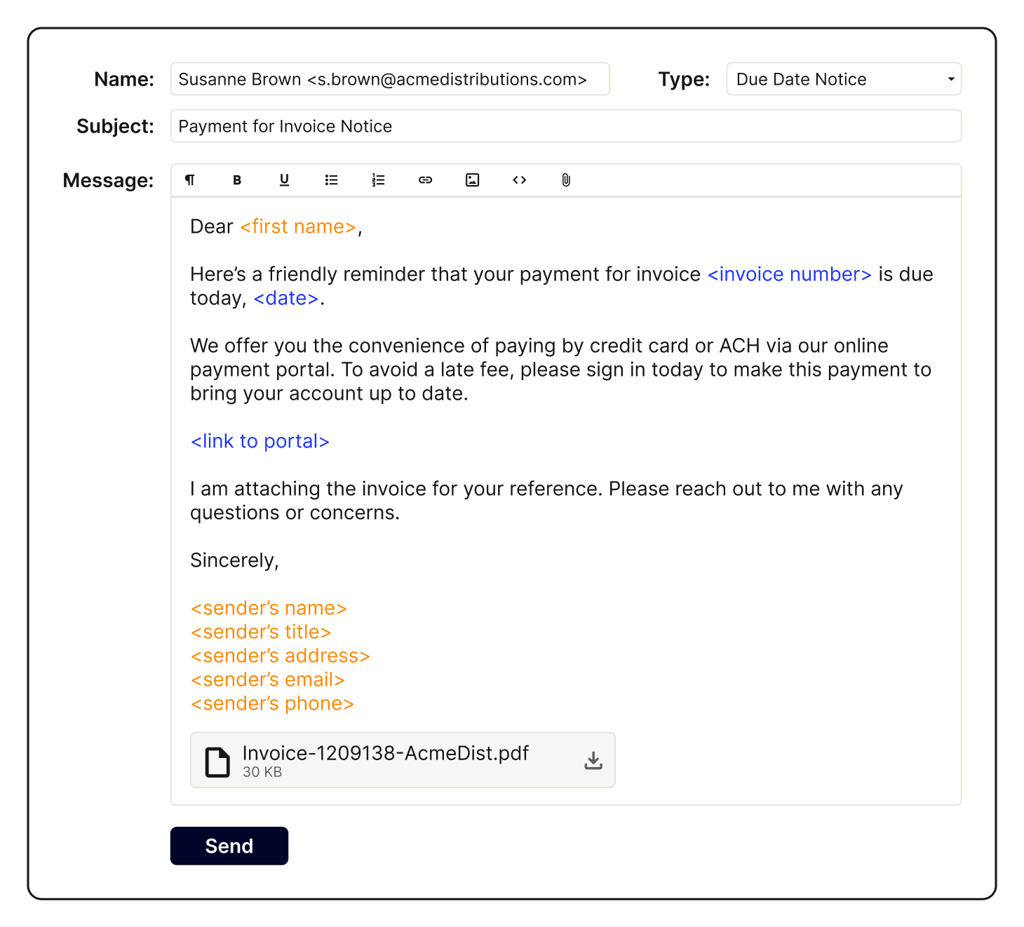Click the sender's email placeholder
Viewport: 1024px width, 927px height.
(268, 679)
